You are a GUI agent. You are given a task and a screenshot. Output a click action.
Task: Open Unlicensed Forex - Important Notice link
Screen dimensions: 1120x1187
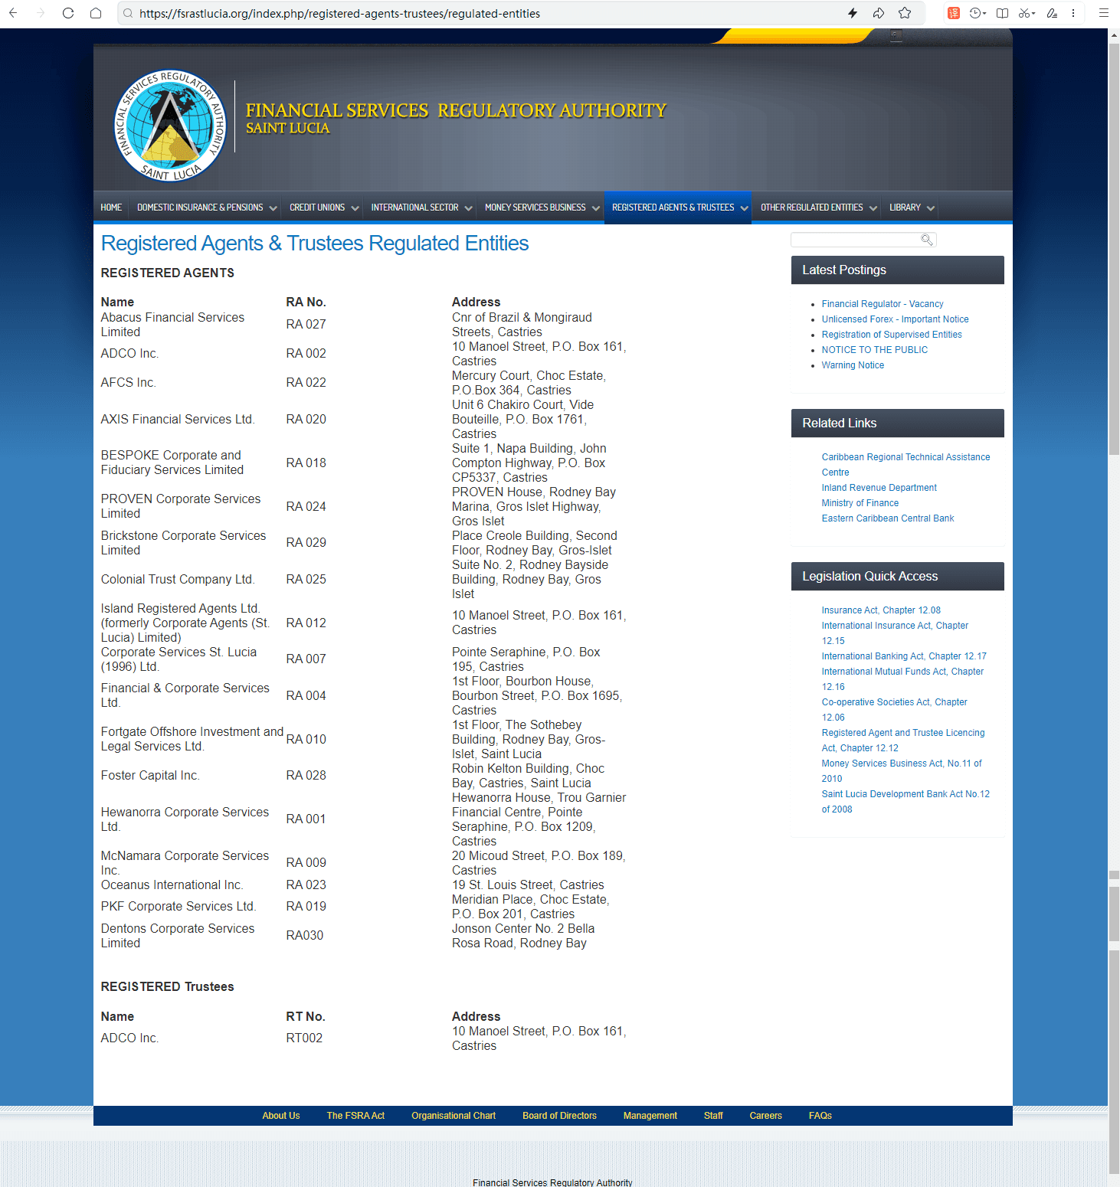tap(895, 319)
